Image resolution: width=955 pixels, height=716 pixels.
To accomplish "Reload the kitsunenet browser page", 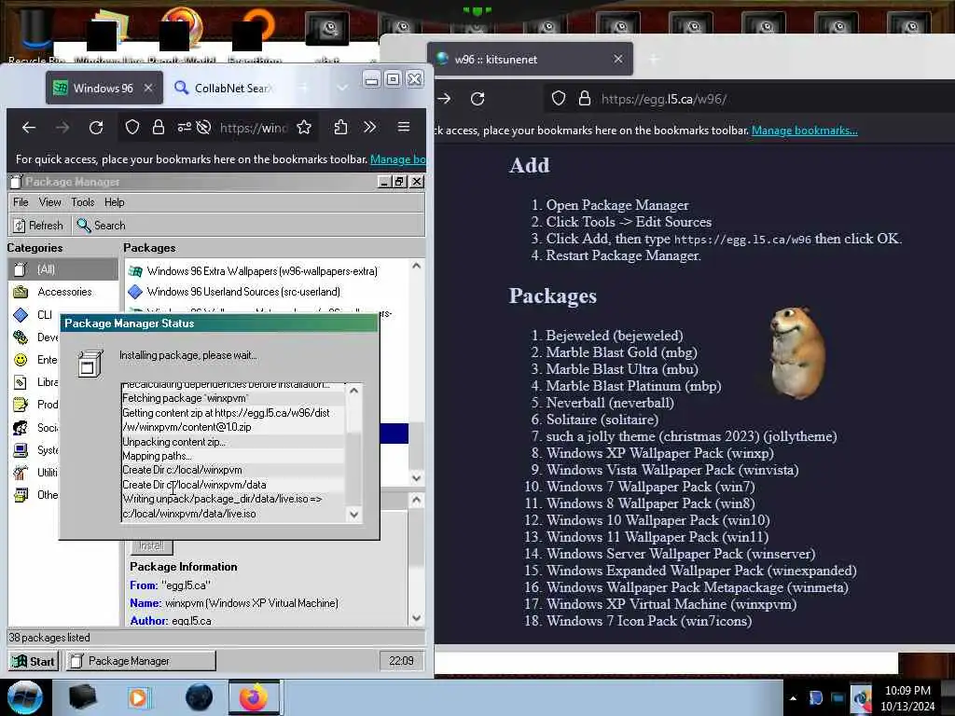I will coord(477,99).
